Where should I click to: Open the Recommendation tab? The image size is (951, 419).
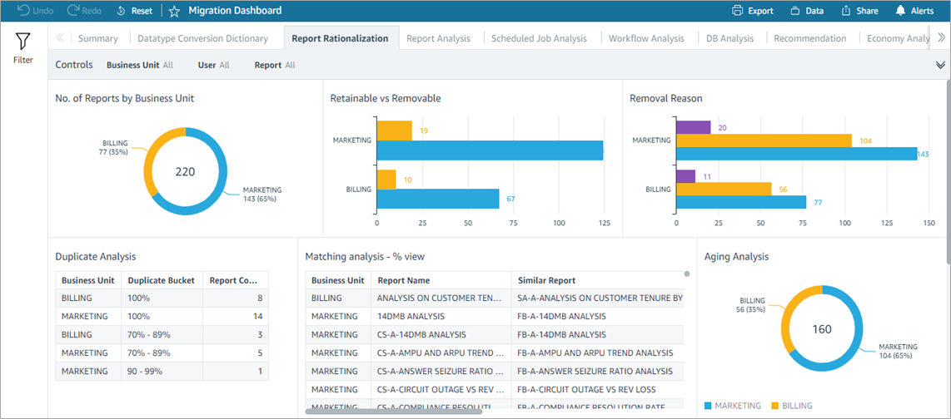[809, 38]
